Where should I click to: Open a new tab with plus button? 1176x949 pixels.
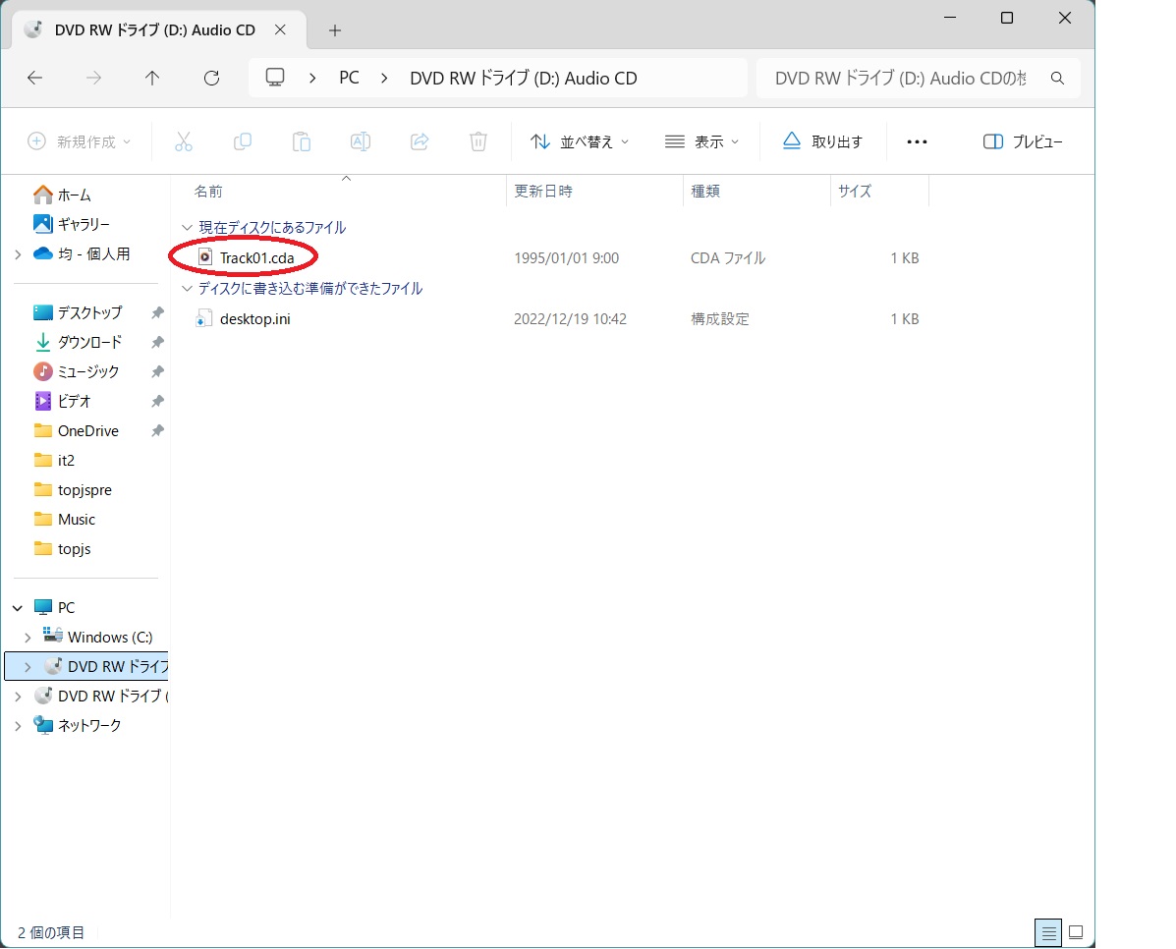pos(335,30)
